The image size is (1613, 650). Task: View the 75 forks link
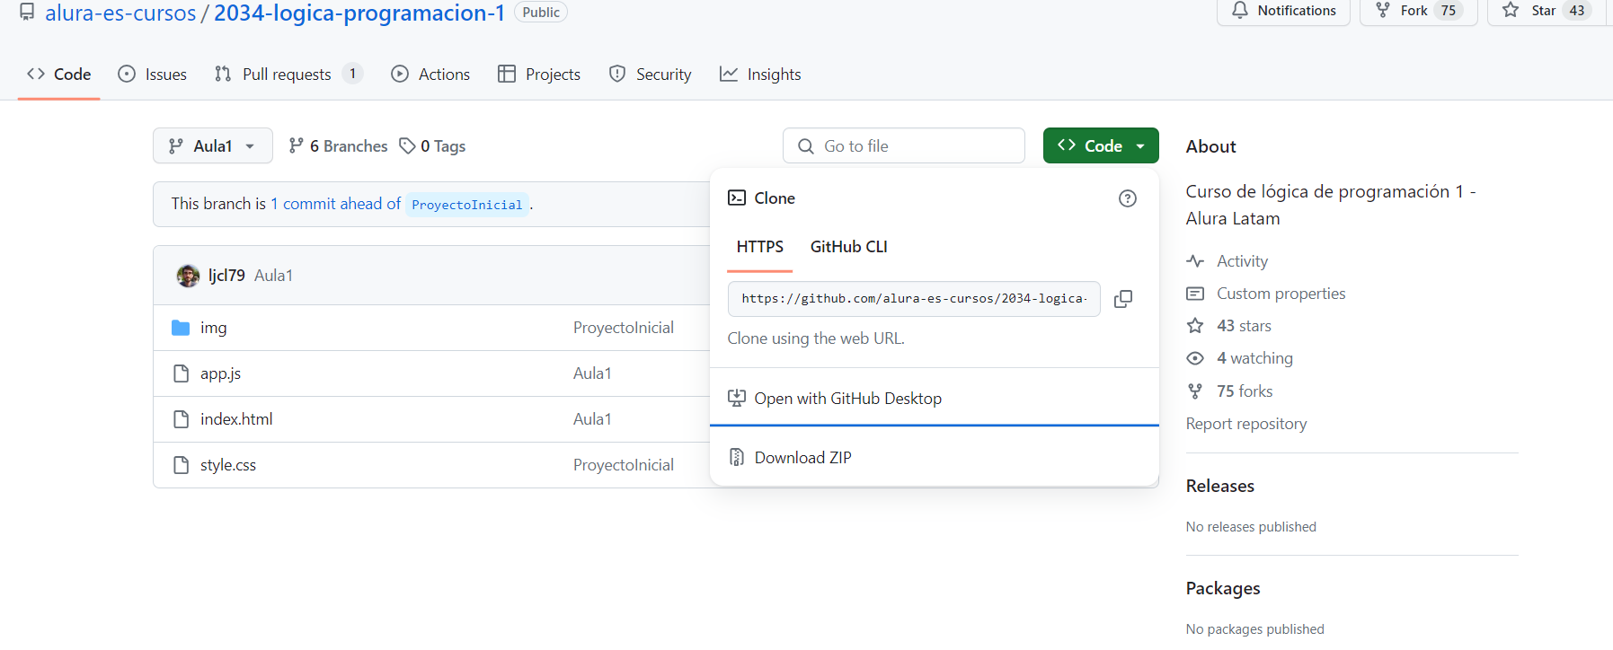(x=1230, y=391)
